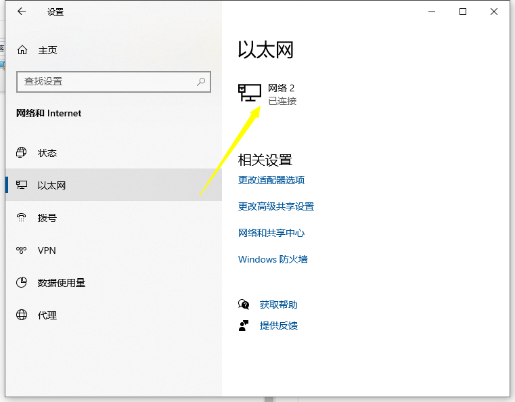Open 数据使用量 data usage page
515x402 pixels.
coord(61,283)
